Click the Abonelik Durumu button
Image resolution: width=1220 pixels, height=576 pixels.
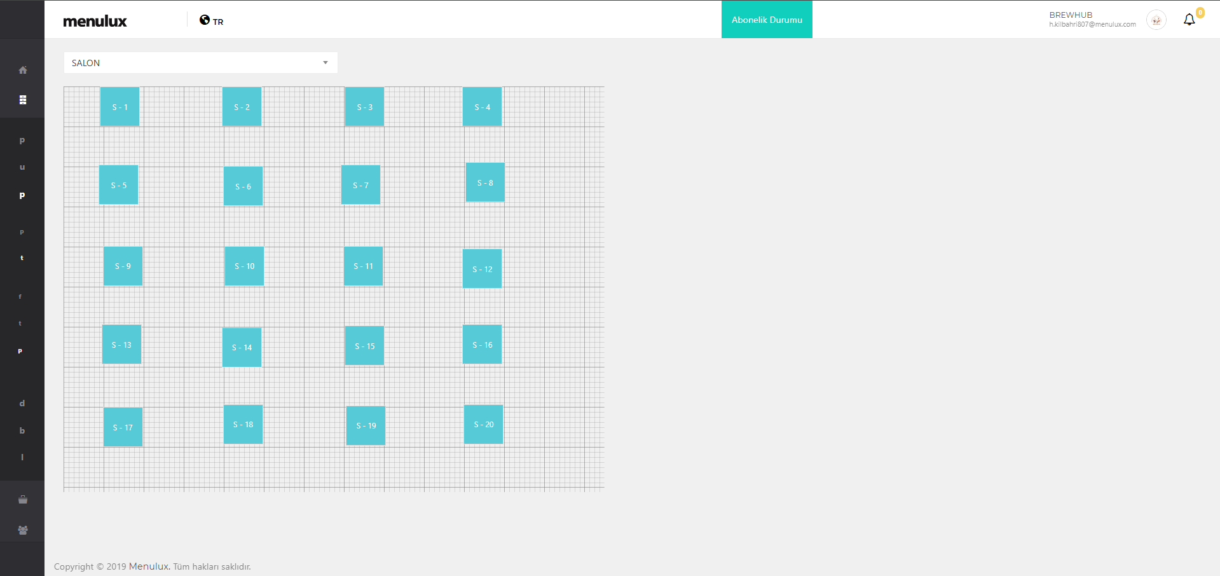767,20
